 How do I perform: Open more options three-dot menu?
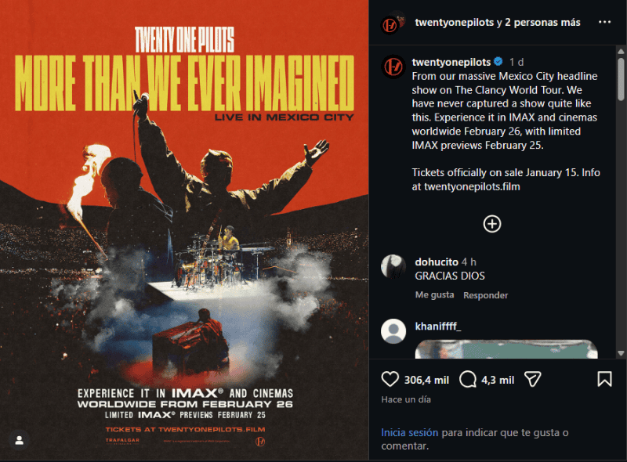[604, 22]
